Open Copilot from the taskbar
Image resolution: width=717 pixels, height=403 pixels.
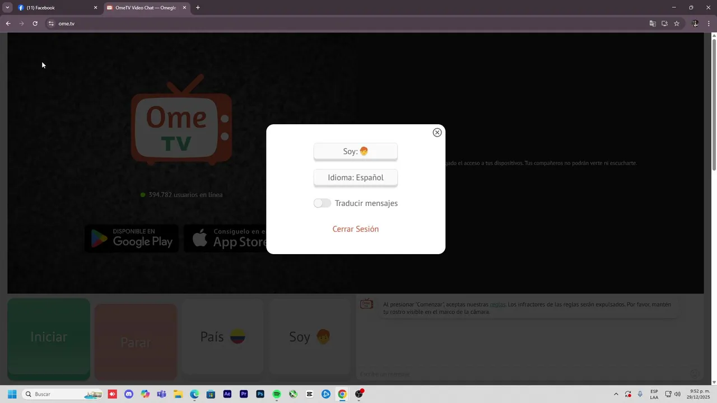tap(145, 394)
